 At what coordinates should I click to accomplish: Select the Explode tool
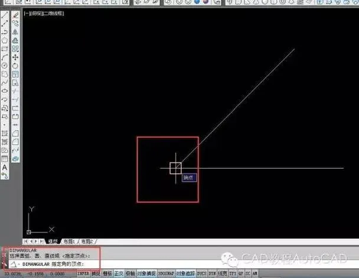[15, 159]
